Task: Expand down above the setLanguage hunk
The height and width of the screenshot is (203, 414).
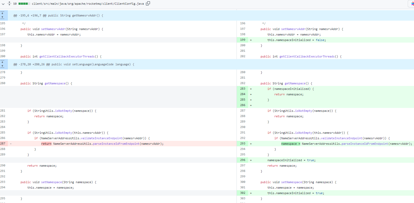Action: click(x=2, y=62)
